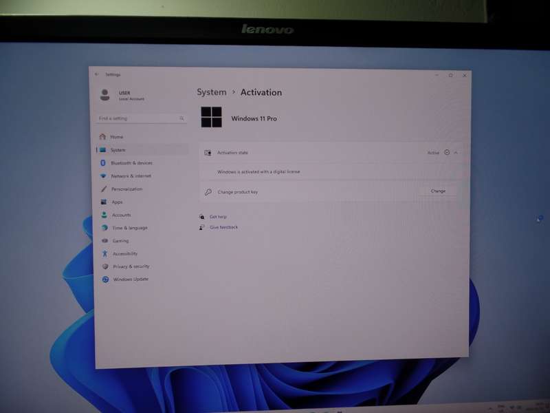Open the Get help link
The width and height of the screenshot is (550, 413).
218,217
